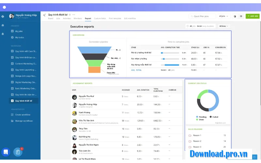Click Nguyễn Thu Huế avatar
The image size is (261, 163).
click(74, 97)
